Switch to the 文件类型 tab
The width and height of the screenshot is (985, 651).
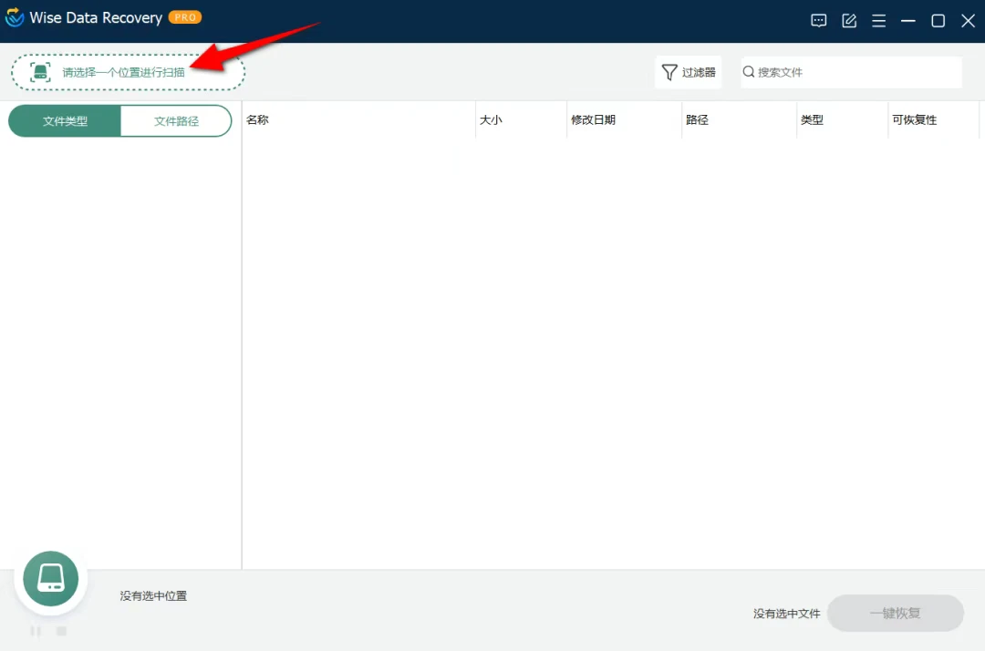coord(64,120)
